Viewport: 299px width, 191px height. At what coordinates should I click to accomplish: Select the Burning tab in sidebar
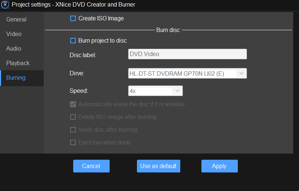click(x=16, y=78)
